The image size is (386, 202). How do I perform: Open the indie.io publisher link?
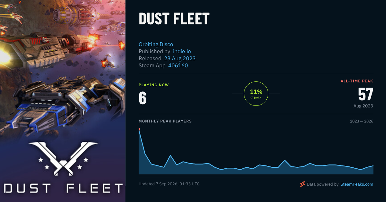[x=182, y=51]
